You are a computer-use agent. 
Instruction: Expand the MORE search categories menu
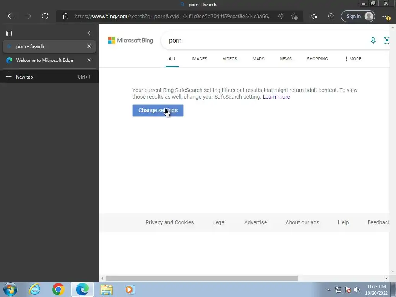[x=353, y=59]
